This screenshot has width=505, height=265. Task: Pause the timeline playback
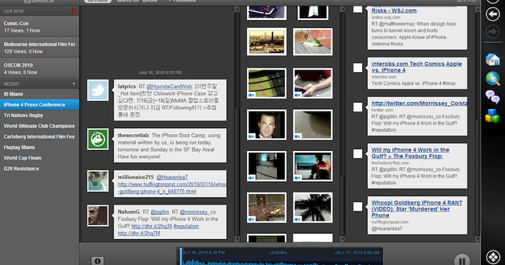coord(462,260)
